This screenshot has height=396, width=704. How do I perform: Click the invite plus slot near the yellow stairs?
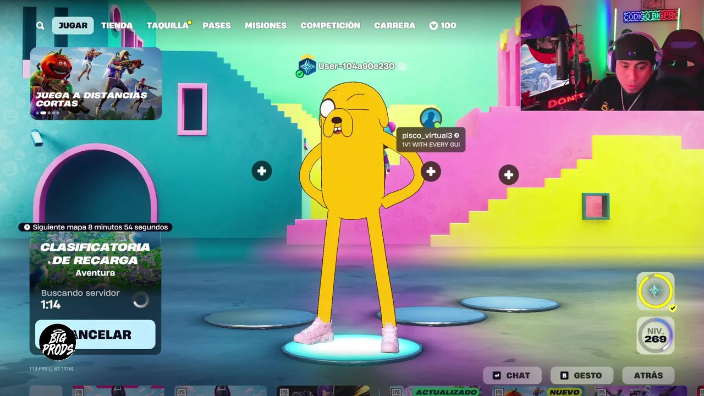coord(509,175)
